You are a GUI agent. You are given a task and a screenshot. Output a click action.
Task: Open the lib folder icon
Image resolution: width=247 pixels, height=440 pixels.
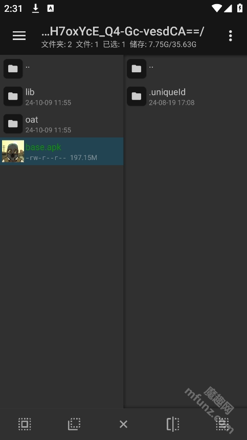coord(13,96)
